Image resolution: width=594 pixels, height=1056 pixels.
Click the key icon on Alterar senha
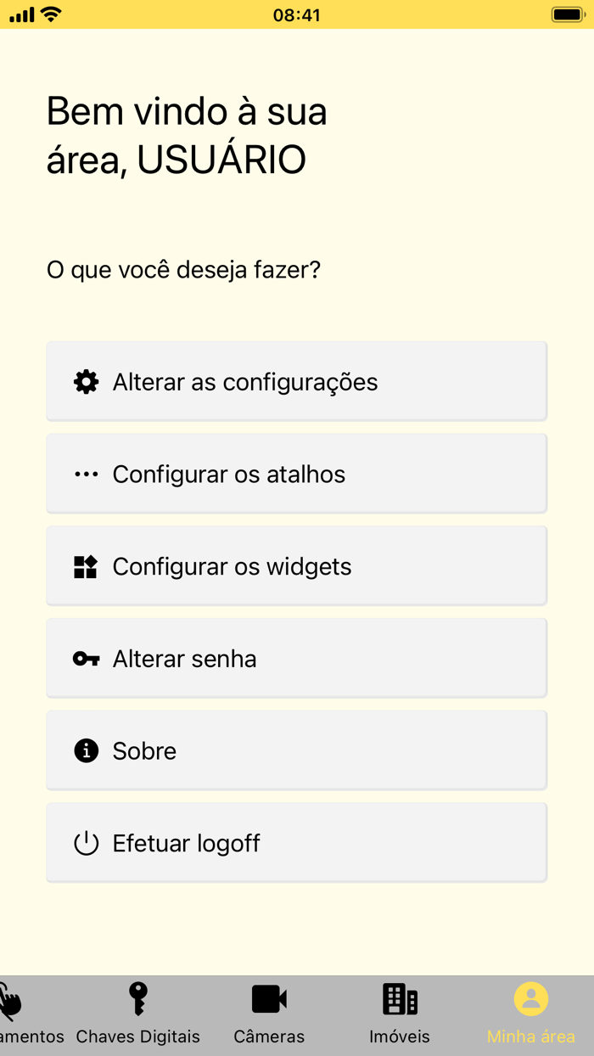85,658
